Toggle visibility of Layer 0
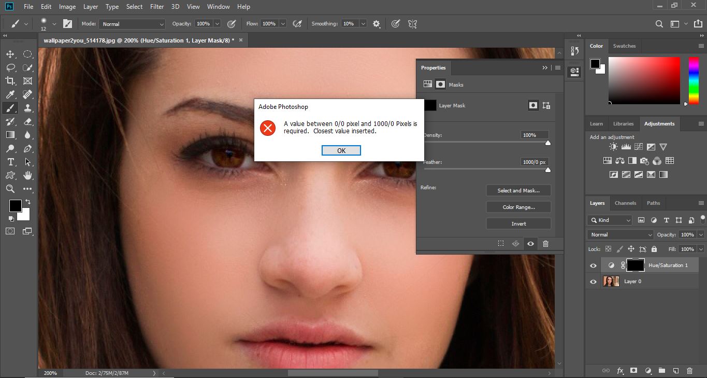Viewport: 707px width, 378px height. click(x=594, y=282)
